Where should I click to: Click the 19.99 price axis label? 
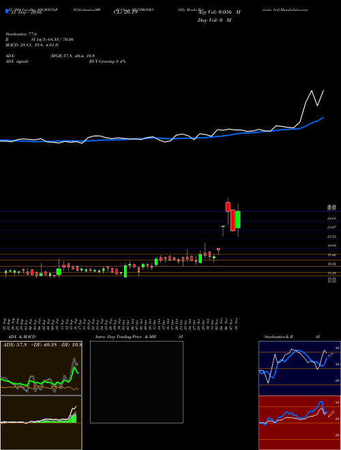[332, 245]
